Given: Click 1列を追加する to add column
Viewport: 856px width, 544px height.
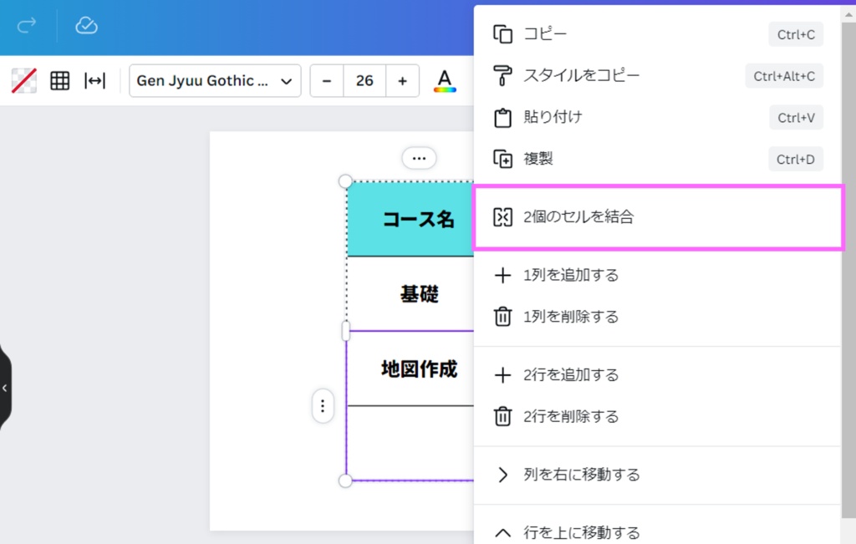Looking at the screenshot, I should 571,275.
